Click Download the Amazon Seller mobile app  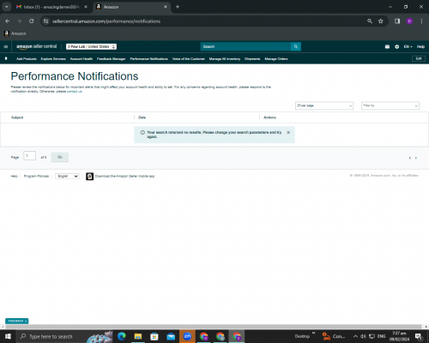[x=124, y=176]
